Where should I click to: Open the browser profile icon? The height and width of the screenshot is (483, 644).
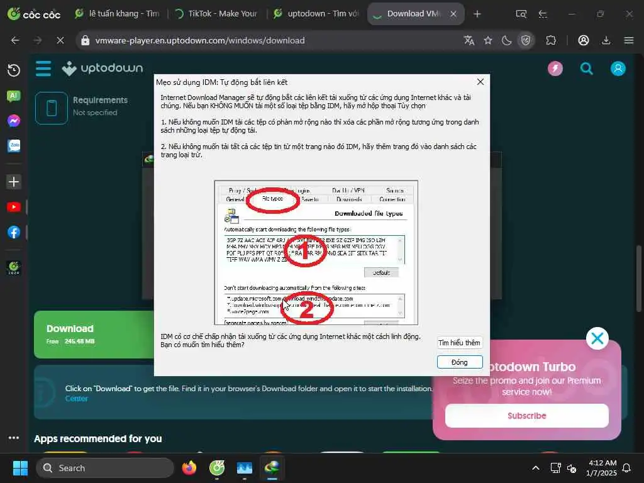pyautogui.click(x=583, y=40)
